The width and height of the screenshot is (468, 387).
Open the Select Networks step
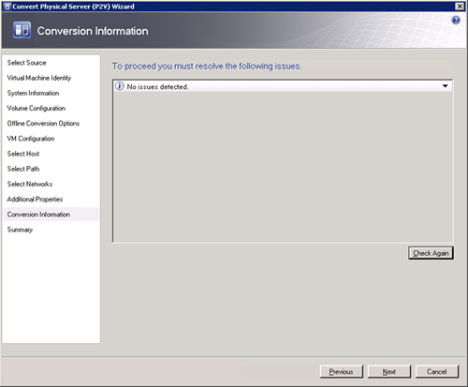tap(30, 184)
